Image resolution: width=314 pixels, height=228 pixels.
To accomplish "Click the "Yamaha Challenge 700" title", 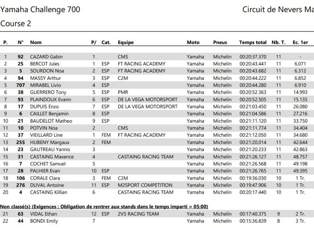I will click(x=40, y=10).
